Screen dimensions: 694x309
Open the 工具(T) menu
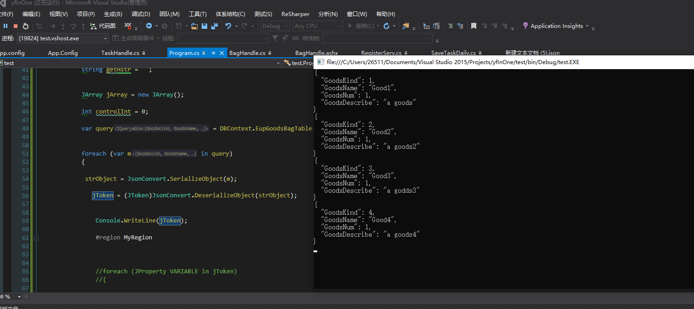click(x=198, y=14)
